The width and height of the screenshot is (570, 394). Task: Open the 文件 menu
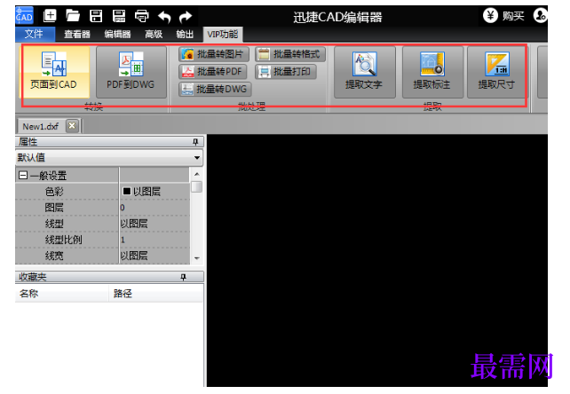coord(35,35)
